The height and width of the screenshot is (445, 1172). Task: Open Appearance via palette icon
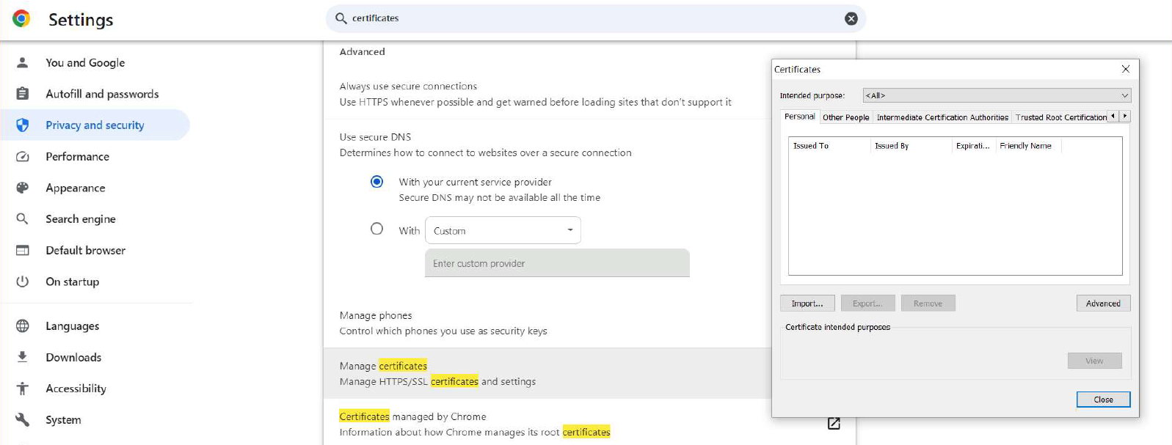point(23,188)
